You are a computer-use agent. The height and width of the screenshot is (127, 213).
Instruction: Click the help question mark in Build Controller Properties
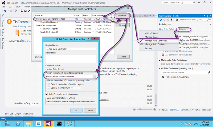88,39
